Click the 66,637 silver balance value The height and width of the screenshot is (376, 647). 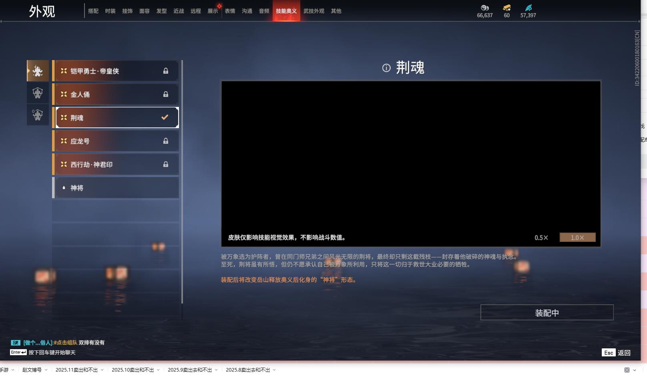tap(485, 16)
